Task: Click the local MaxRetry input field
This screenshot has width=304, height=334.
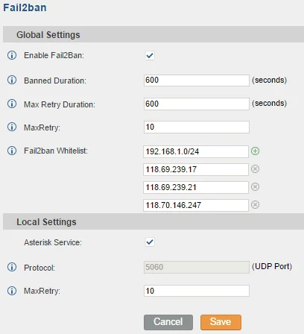Action: click(197, 291)
